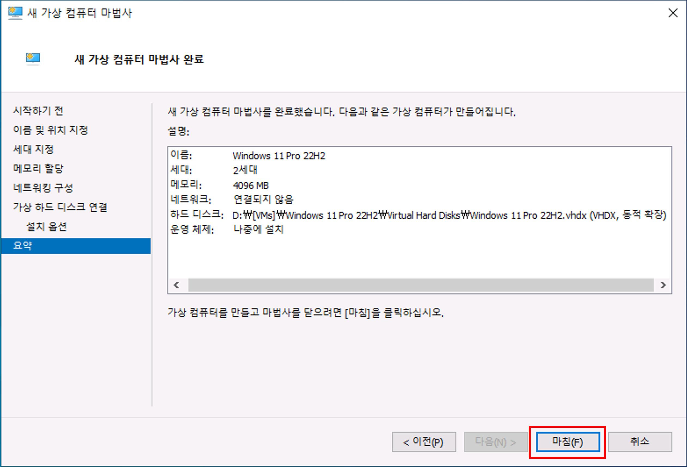
Task: Click the right scroll arrow in description box
Action: click(663, 285)
